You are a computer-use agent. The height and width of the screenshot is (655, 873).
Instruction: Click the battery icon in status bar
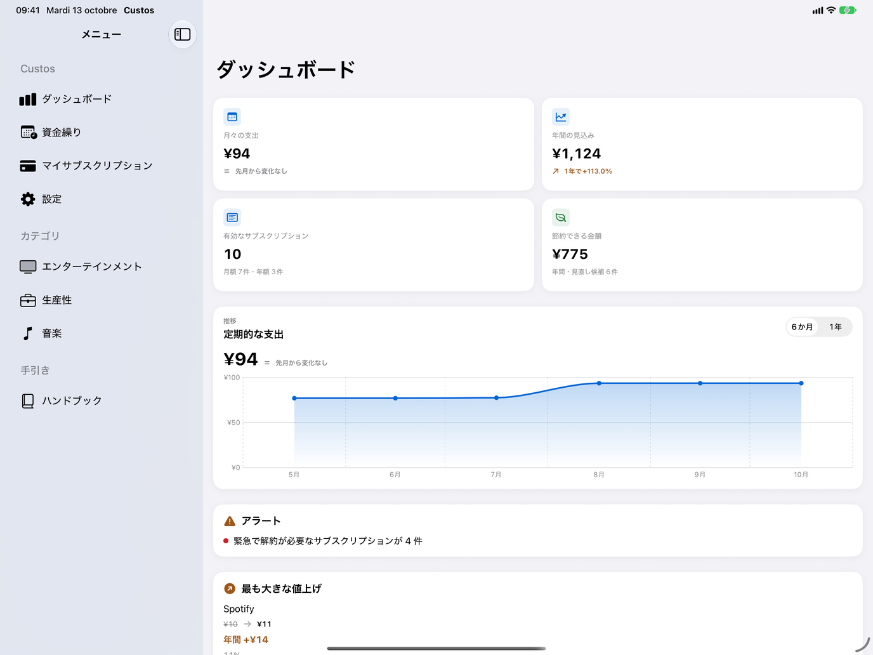pyautogui.click(x=848, y=10)
